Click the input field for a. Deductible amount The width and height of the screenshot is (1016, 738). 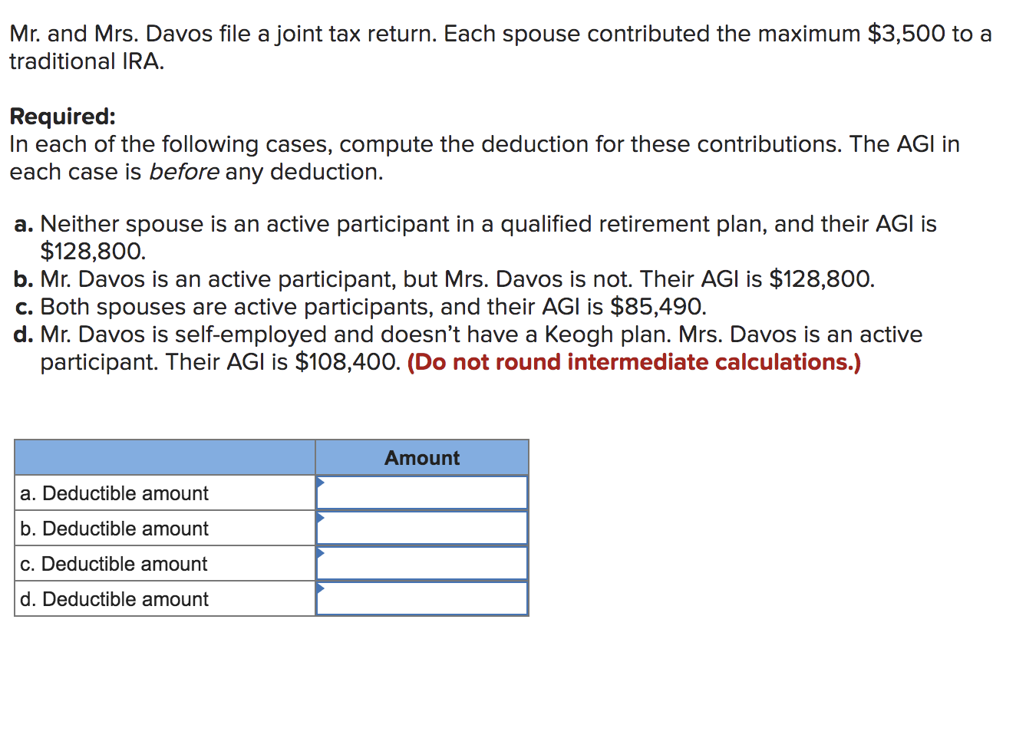click(422, 492)
